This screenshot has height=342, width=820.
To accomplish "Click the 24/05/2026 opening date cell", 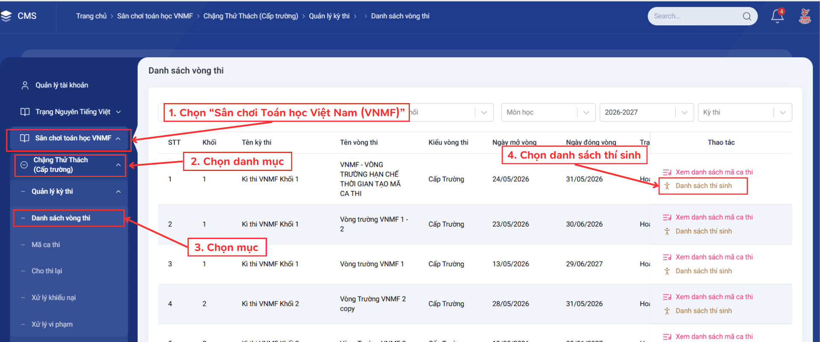I will 510,180.
